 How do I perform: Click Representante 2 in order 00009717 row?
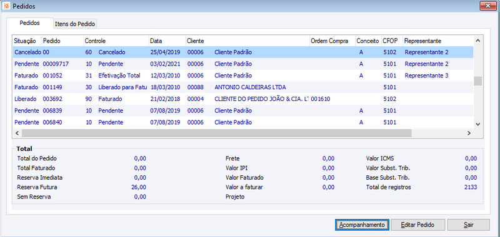point(427,64)
